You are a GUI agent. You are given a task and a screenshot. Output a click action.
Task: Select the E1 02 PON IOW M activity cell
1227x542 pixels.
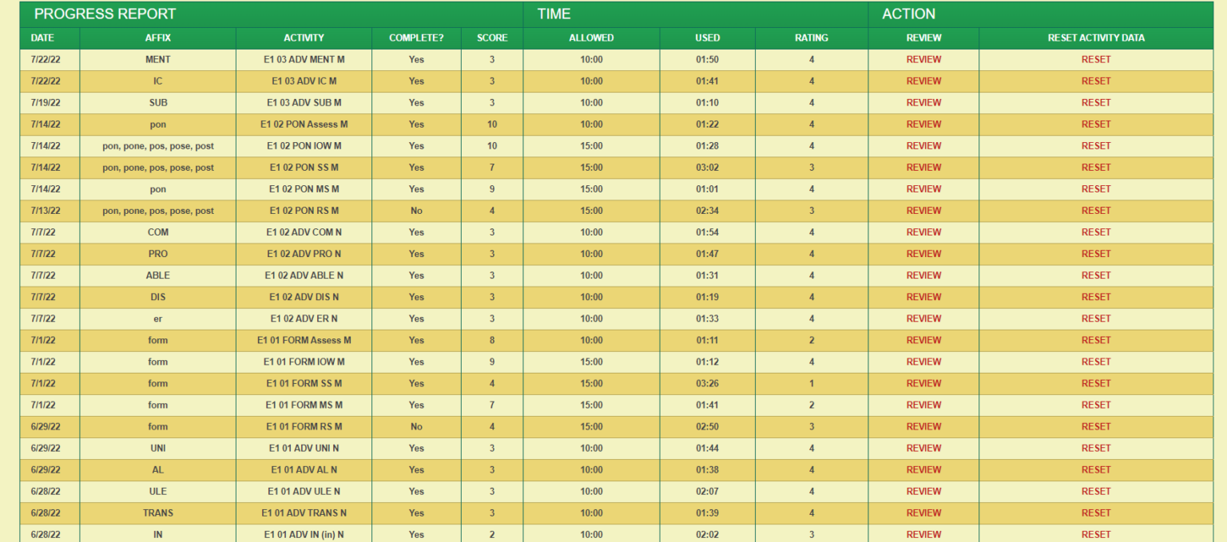[x=304, y=146]
